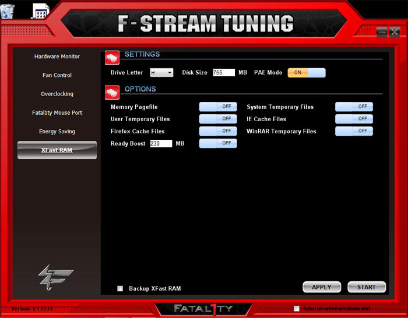The height and width of the screenshot is (318, 408).
Task: Select the XFast RAM tab
Action: click(57, 150)
